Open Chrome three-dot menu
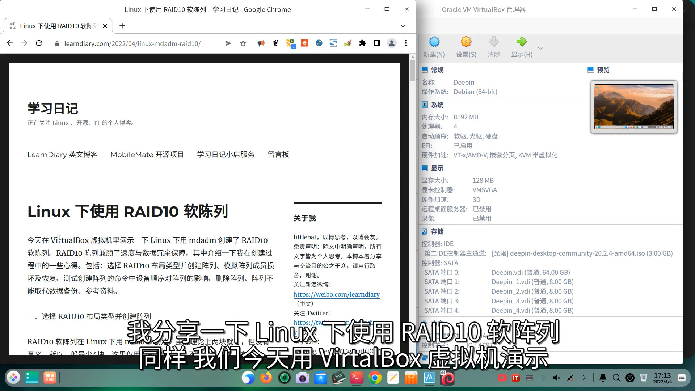695x391 pixels. [406, 43]
